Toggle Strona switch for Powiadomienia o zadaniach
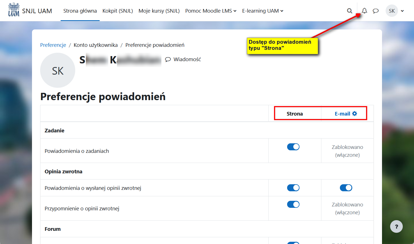Image resolution: width=414 pixels, height=244 pixels. [293, 147]
